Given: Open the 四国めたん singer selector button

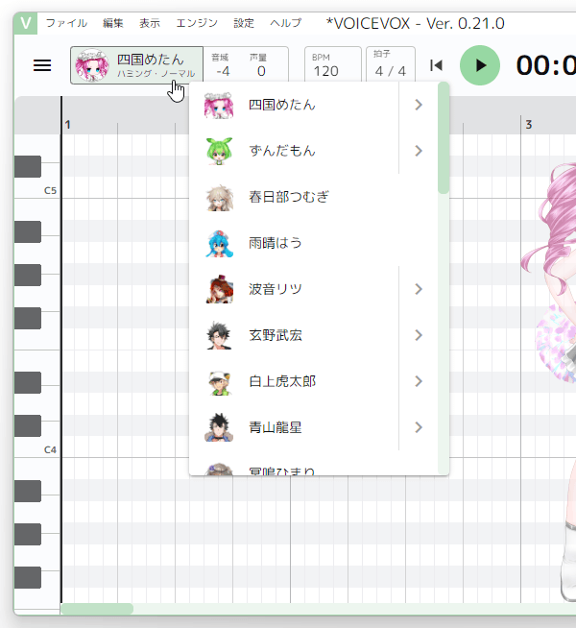Looking at the screenshot, I should tap(137, 65).
